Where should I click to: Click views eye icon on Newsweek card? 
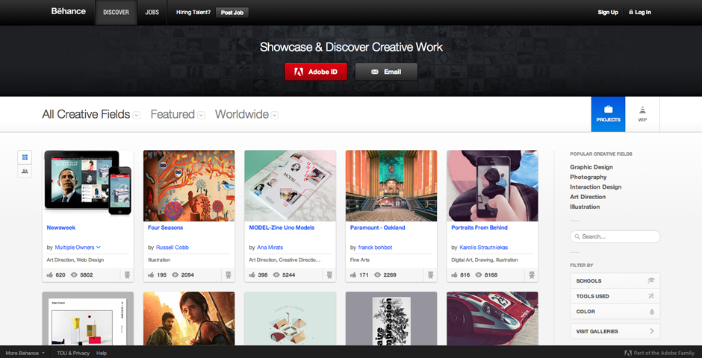(x=75, y=275)
